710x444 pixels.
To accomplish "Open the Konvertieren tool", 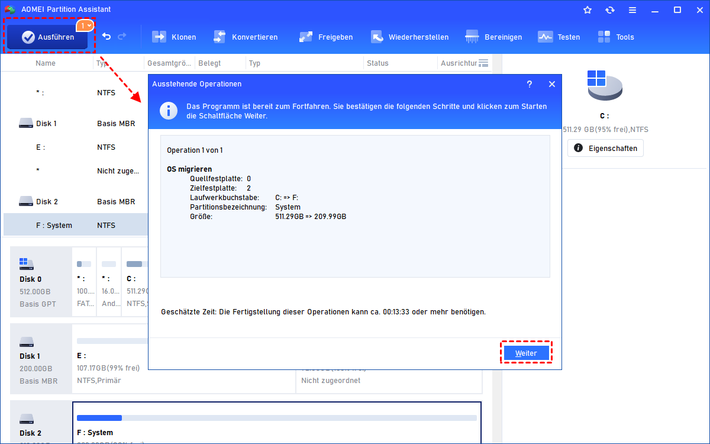I will 245,37.
